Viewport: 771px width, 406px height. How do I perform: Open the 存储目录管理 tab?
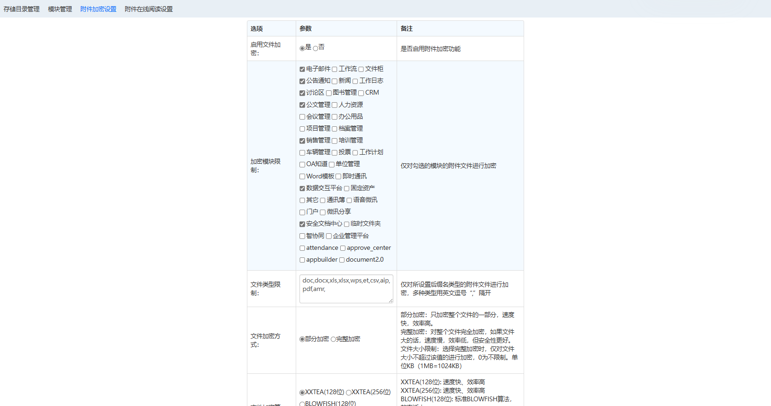[22, 9]
